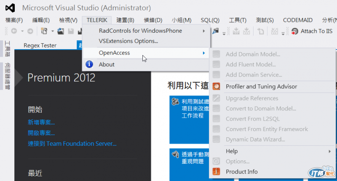This screenshot has width=337, height=181.
Task: Open the SQL(Q) menu
Action: click(210, 20)
